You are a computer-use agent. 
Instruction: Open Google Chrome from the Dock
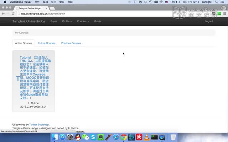click(x=124, y=137)
